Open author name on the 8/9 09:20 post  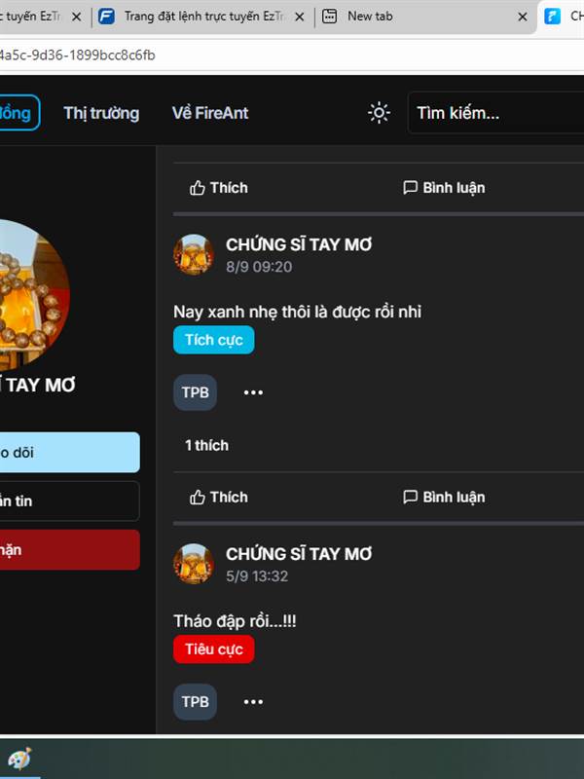click(299, 244)
